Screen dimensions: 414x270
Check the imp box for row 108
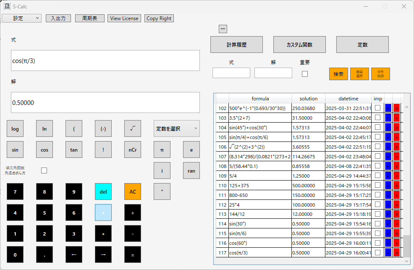tap(378, 166)
